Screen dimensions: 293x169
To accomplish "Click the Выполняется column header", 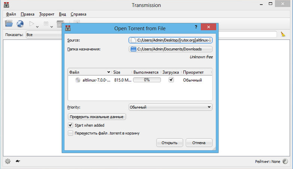I will (x=146, y=72).
